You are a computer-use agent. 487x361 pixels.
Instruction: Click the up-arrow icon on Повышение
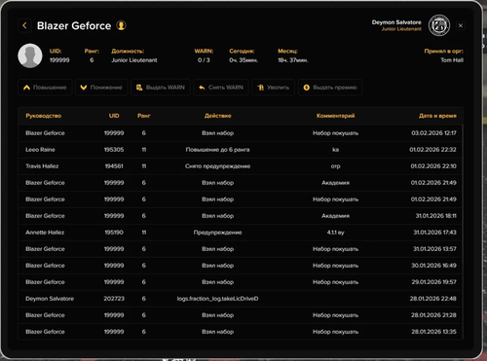(26, 88)
